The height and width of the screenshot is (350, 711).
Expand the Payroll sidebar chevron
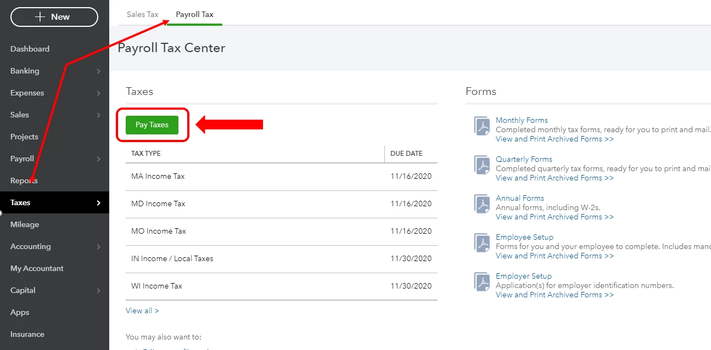tap(98, 159)
